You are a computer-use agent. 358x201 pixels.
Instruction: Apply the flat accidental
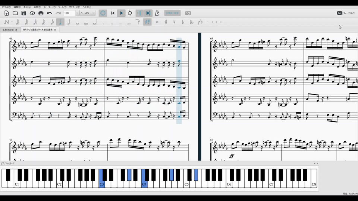[183, 22]
